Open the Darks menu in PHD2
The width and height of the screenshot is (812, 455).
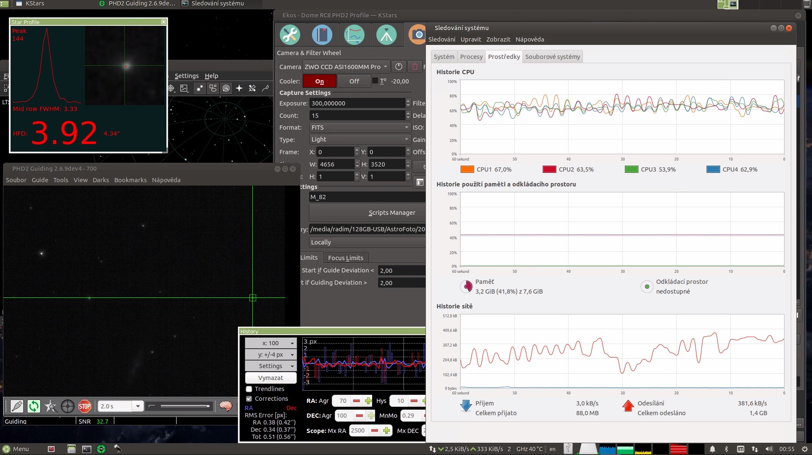point(101,180)
